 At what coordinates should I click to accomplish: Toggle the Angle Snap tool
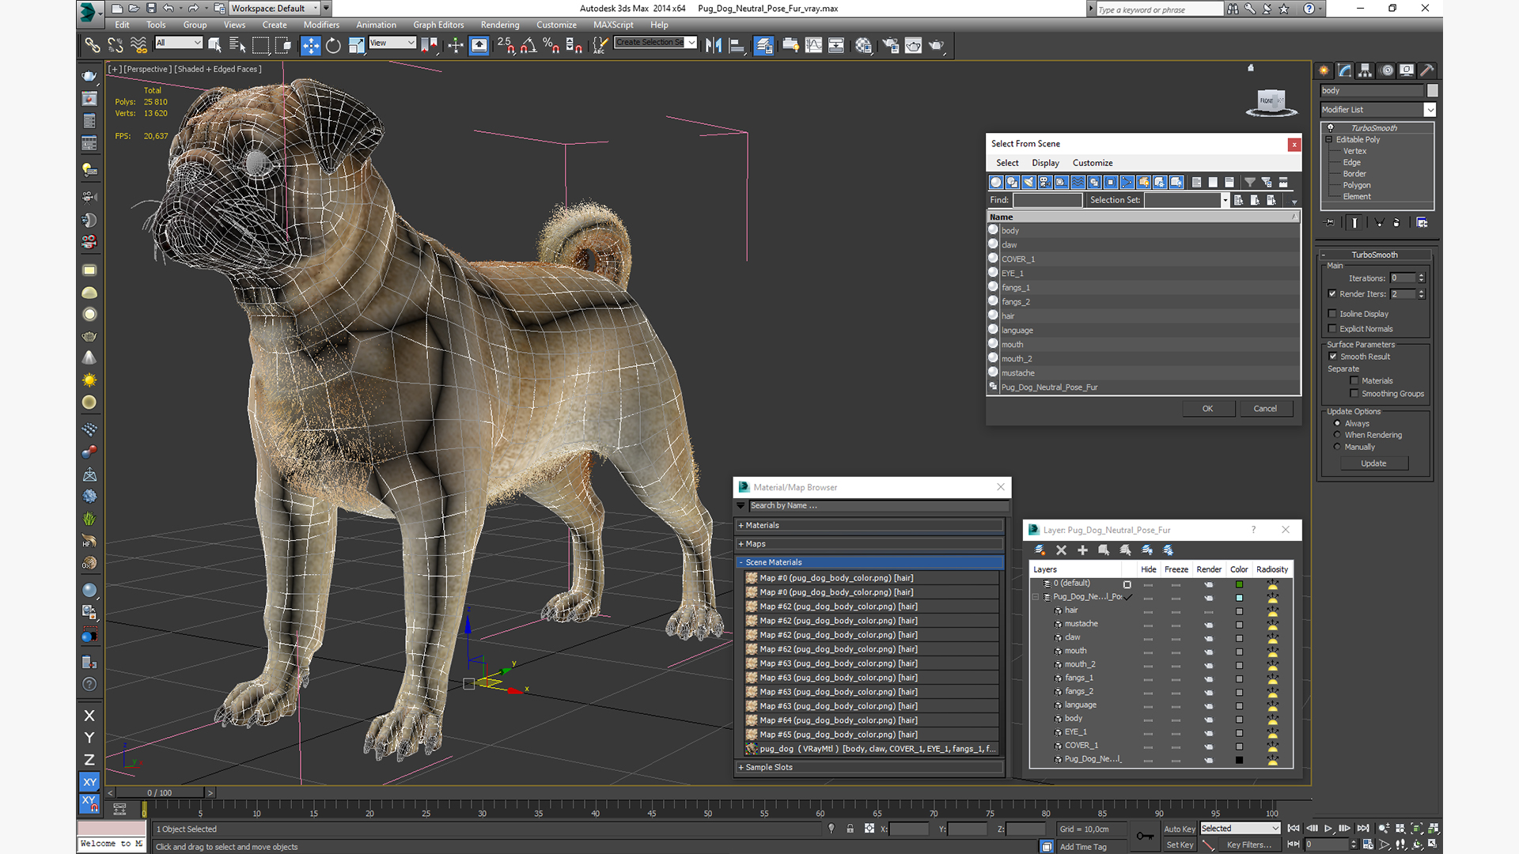click(x=528, y=45)
